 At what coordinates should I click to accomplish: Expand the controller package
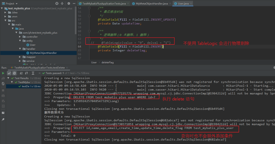pos(20,37)
